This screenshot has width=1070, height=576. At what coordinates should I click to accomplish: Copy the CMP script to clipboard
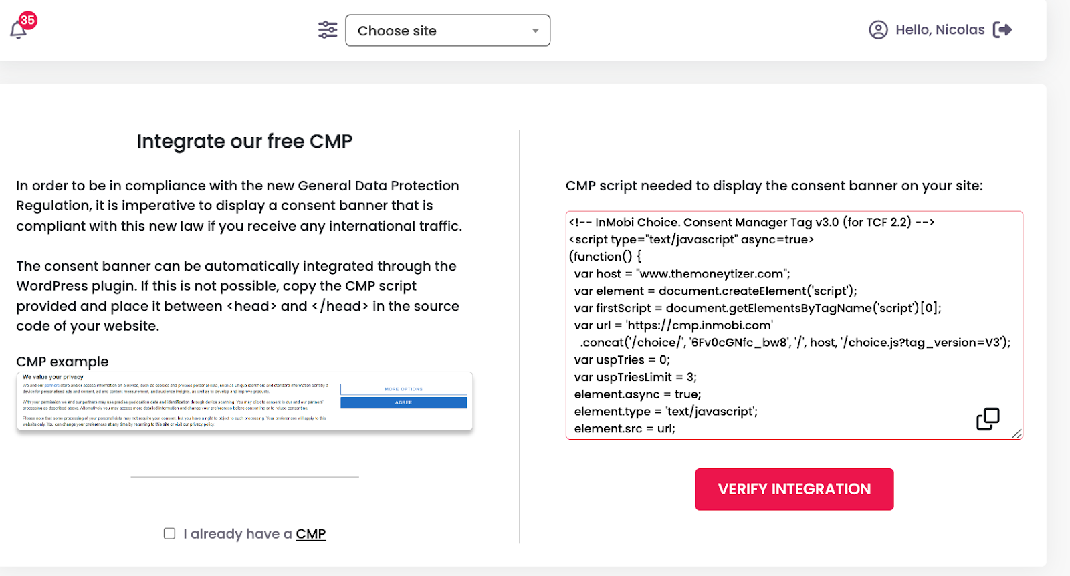pos(988,419)
